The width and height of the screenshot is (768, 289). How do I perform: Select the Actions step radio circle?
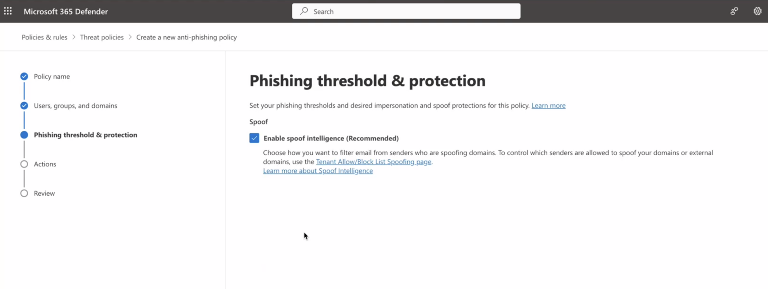click(24, 164)
